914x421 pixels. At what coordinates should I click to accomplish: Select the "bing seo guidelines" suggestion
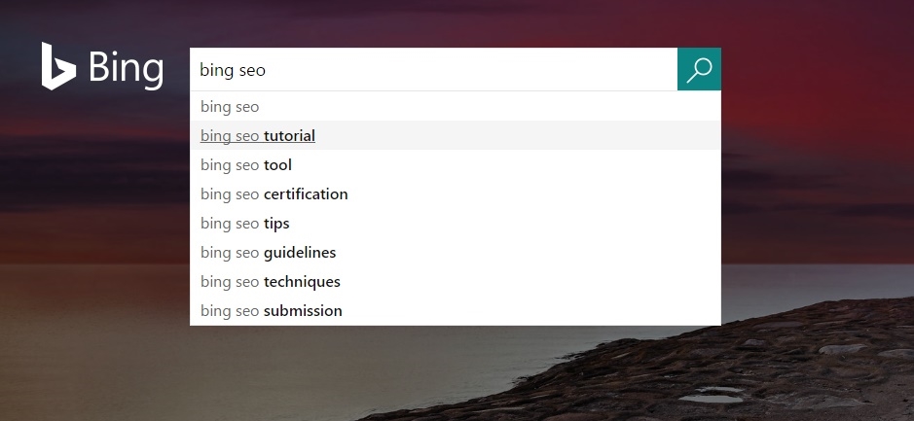click(456, 252)
